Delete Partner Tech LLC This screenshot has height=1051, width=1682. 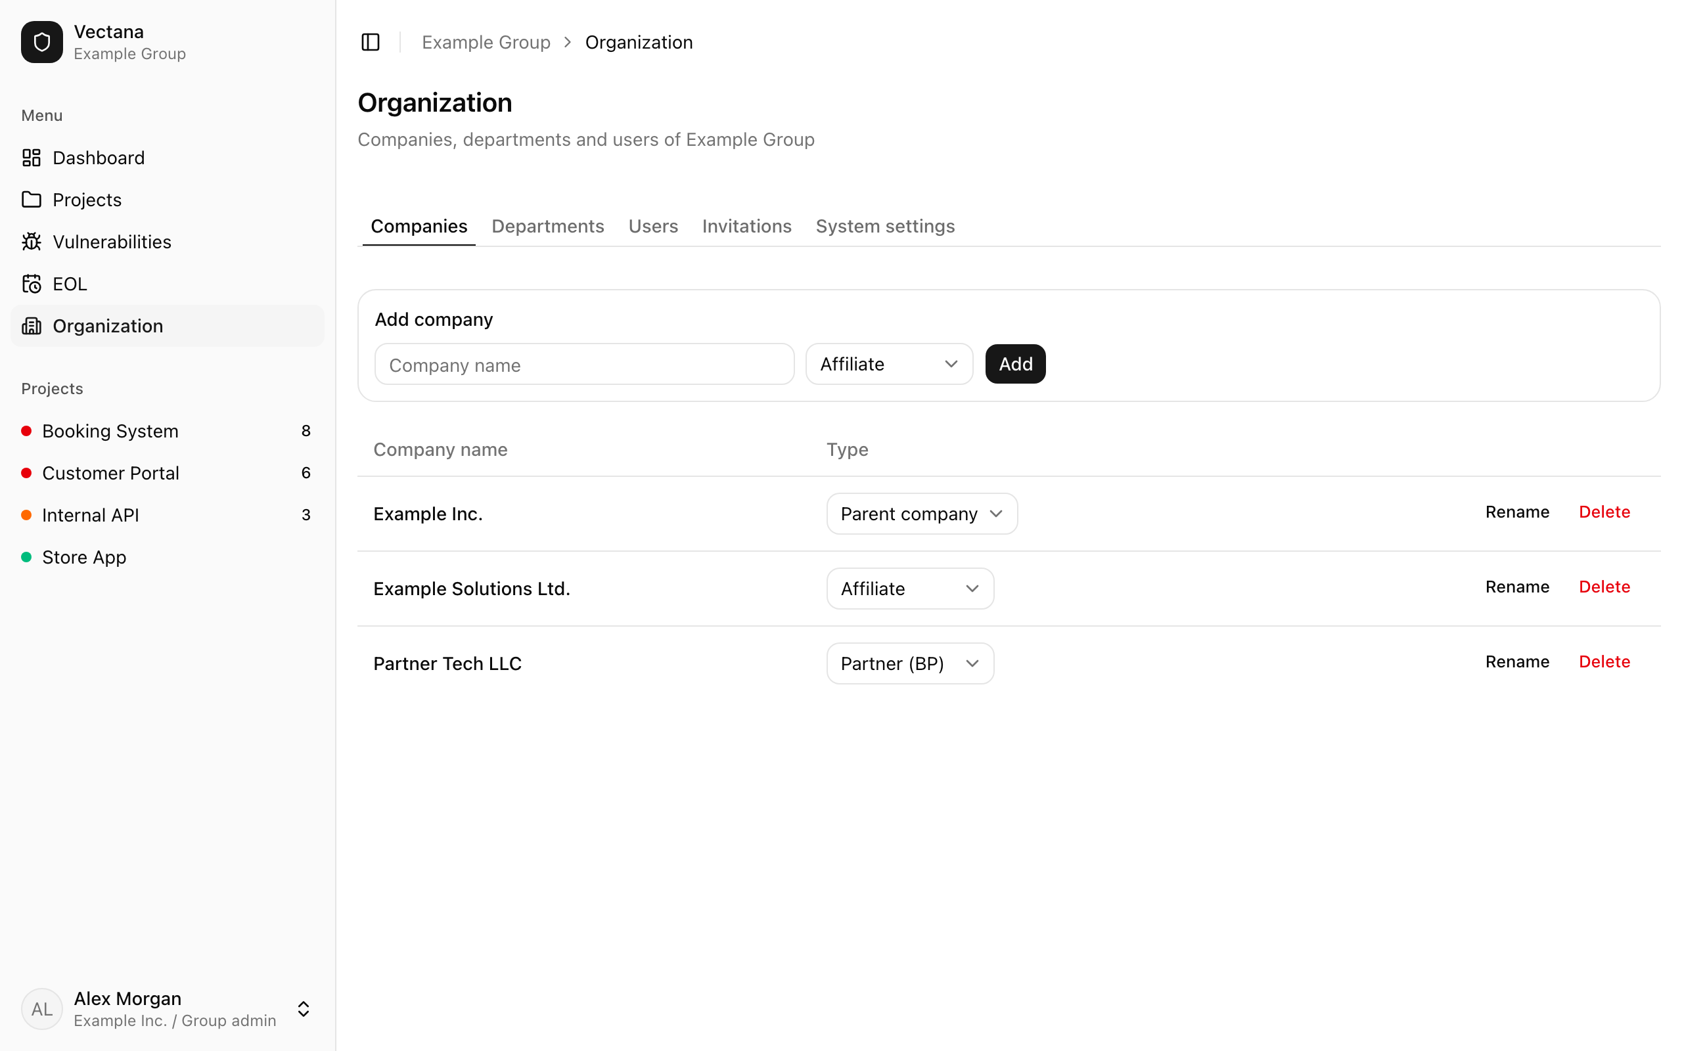point(1604,661)
